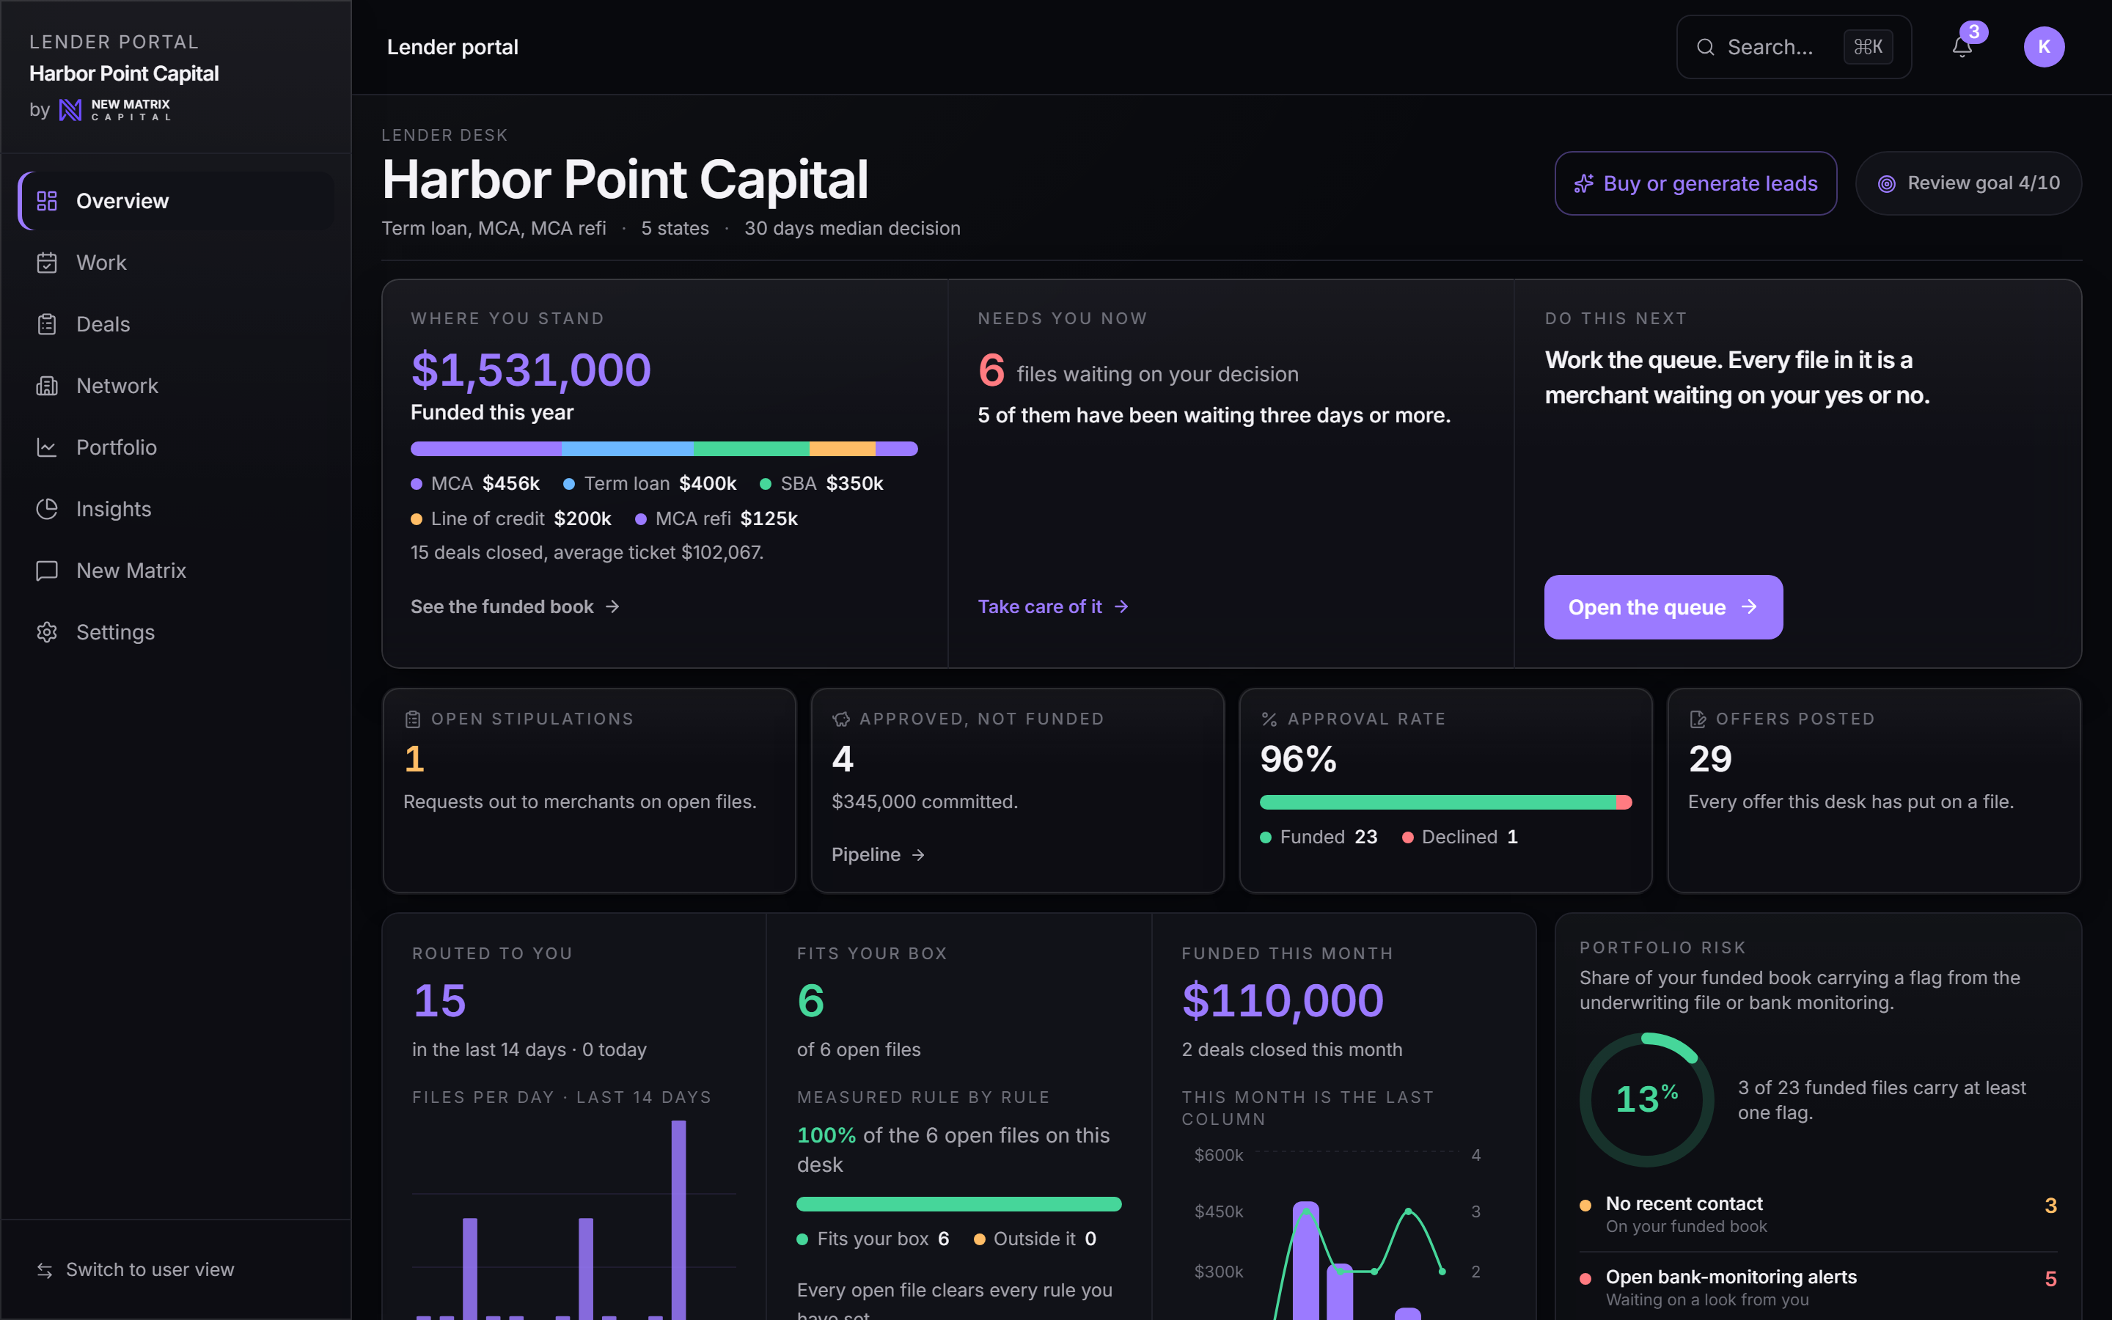The image size is (2112, 1320).
Task: Focus the Search input field
Action: pyautogui.click(x=1794, y=47)
